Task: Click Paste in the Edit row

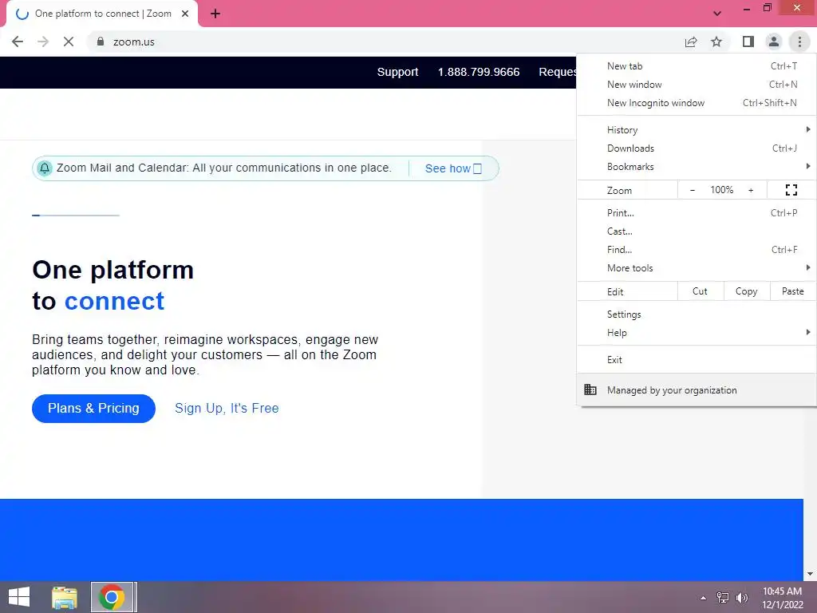Action: [792, 291]
